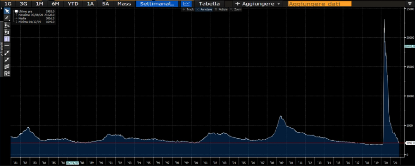This screenshot has width=415, height=166.
Task: Select the trend line tool
Action: pyautogui.click(x=7, y=53)
